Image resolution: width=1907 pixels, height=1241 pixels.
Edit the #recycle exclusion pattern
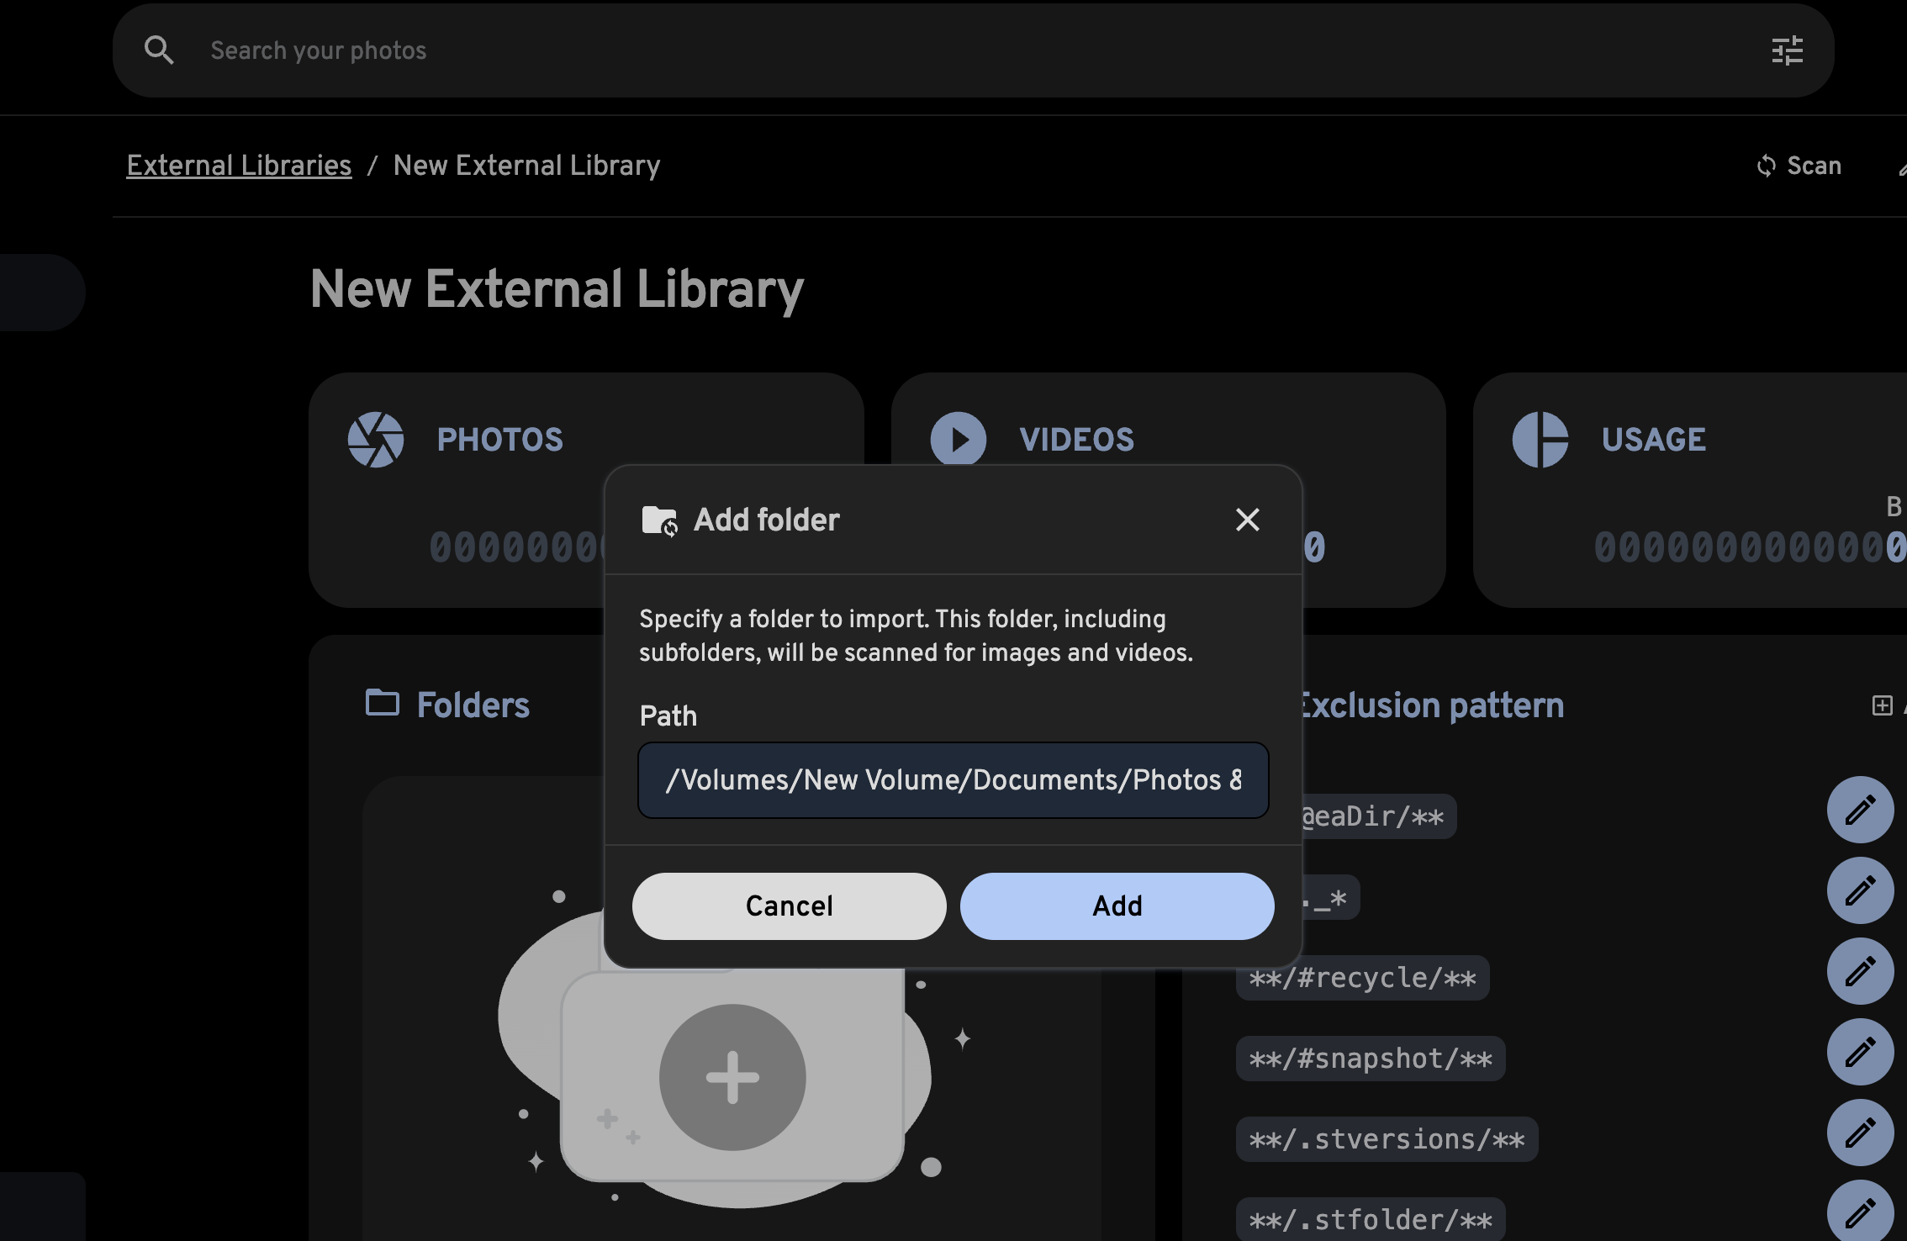[x=1860, y=971]
